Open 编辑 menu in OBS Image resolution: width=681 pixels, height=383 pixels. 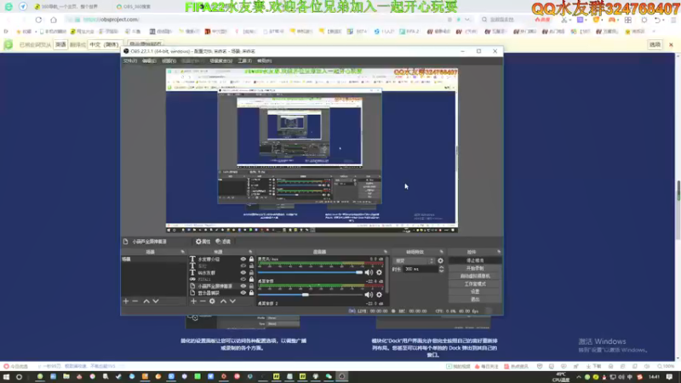tap(149, 60)
